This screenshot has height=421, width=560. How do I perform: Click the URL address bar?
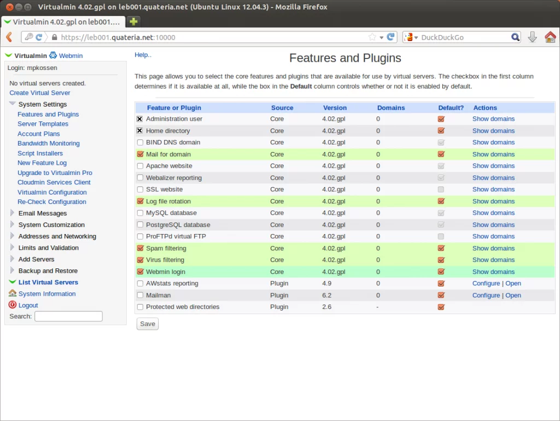coord(210,37)
